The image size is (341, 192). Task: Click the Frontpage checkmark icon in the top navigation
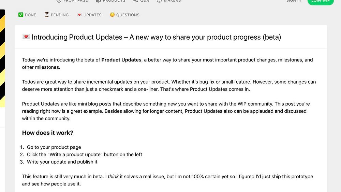[59, 1]
